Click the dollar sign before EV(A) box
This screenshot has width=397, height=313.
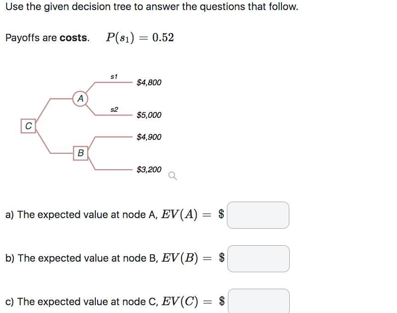[x=221, y=214]
